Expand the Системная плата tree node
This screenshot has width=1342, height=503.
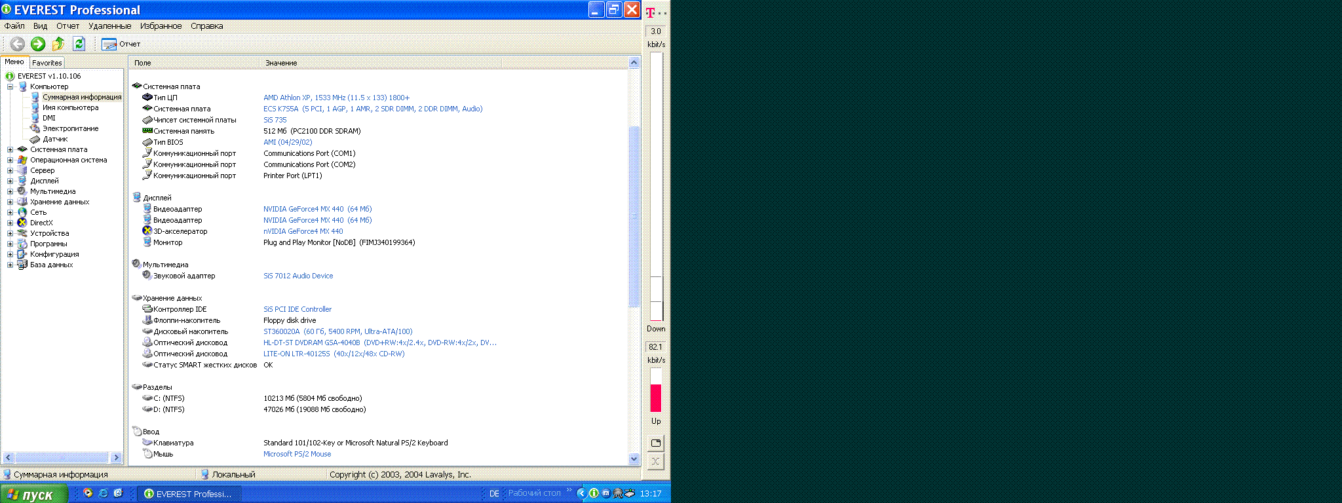(x=10, y=149)
